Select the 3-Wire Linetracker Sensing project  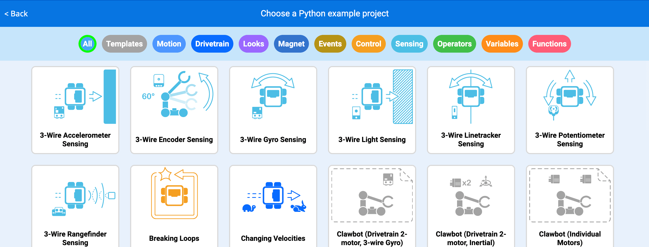471,110
